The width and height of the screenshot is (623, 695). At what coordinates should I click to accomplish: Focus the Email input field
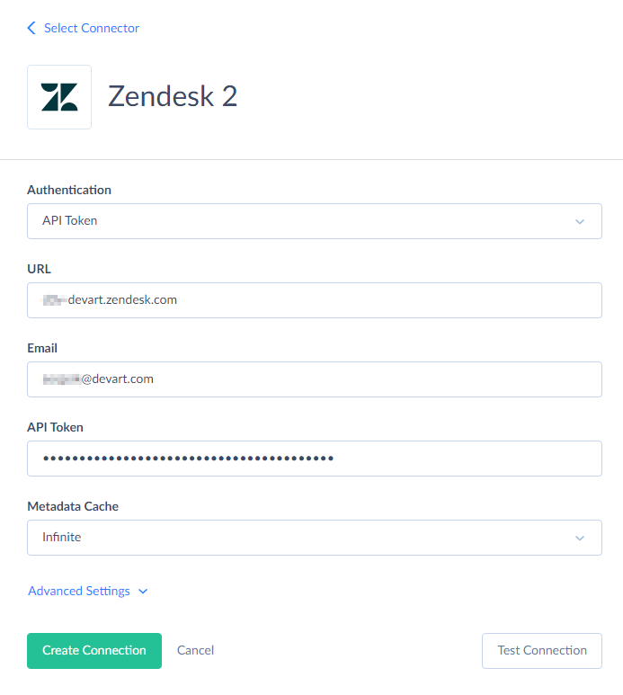click(x=314, y=379)
